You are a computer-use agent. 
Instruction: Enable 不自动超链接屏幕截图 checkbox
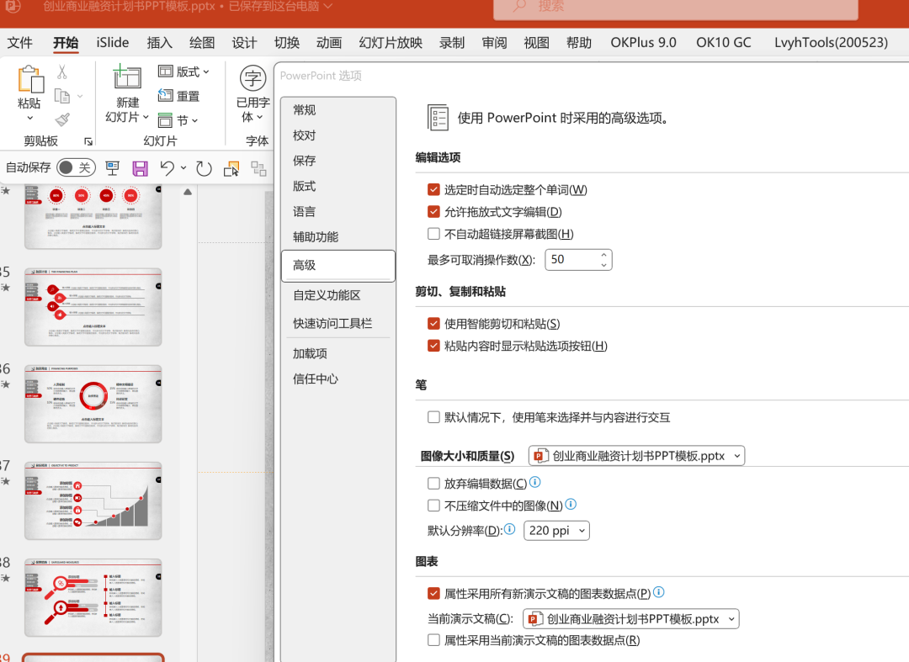tap(433, 233)
